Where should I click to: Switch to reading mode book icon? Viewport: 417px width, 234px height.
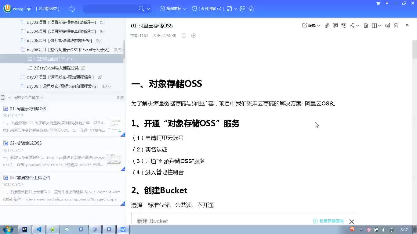click(374, 25)
